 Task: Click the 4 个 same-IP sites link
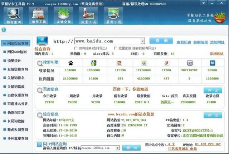[171, 144]
